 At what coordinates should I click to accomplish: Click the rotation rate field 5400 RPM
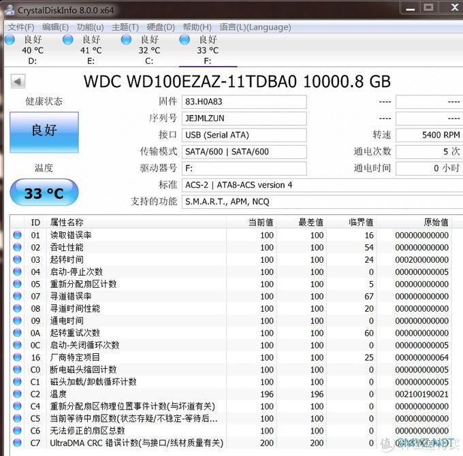[430, 135]
